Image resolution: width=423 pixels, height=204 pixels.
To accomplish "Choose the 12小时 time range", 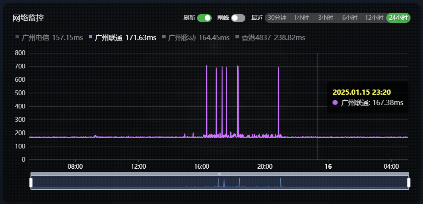I will [374, 18].
